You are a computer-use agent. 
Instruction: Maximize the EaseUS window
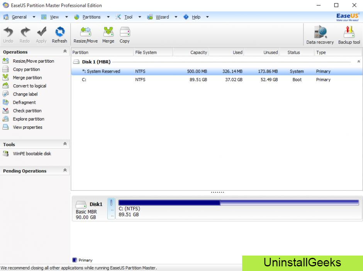click(x=336, y=5)
